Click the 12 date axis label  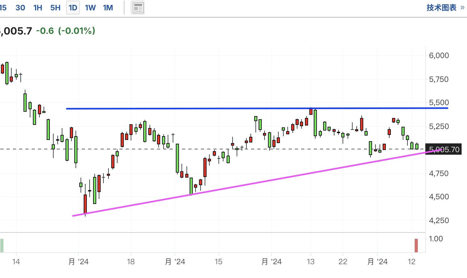click(412, 262)
